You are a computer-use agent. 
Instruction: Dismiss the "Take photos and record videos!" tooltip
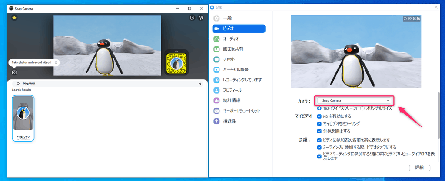(56, 62)
